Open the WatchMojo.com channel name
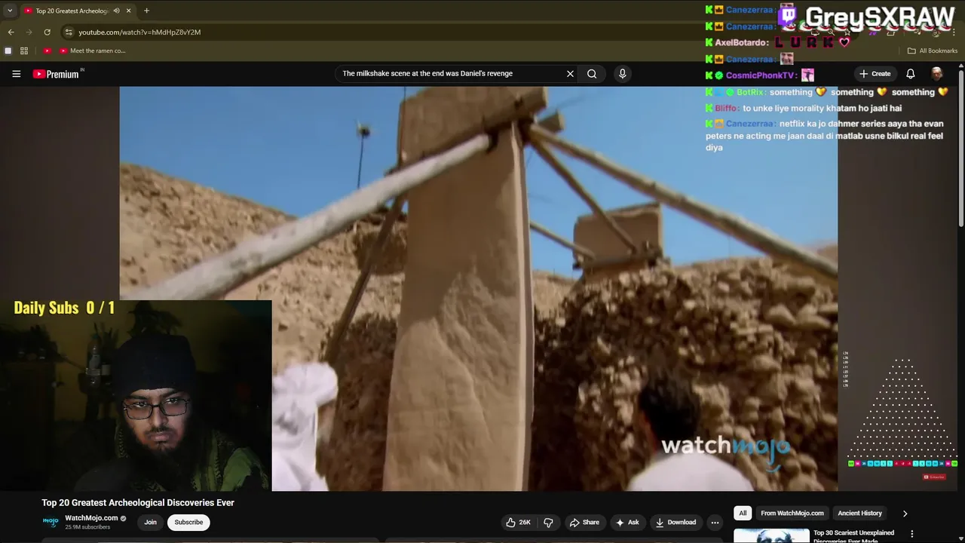Screen dimensions: 965x543 coord(91,518)
